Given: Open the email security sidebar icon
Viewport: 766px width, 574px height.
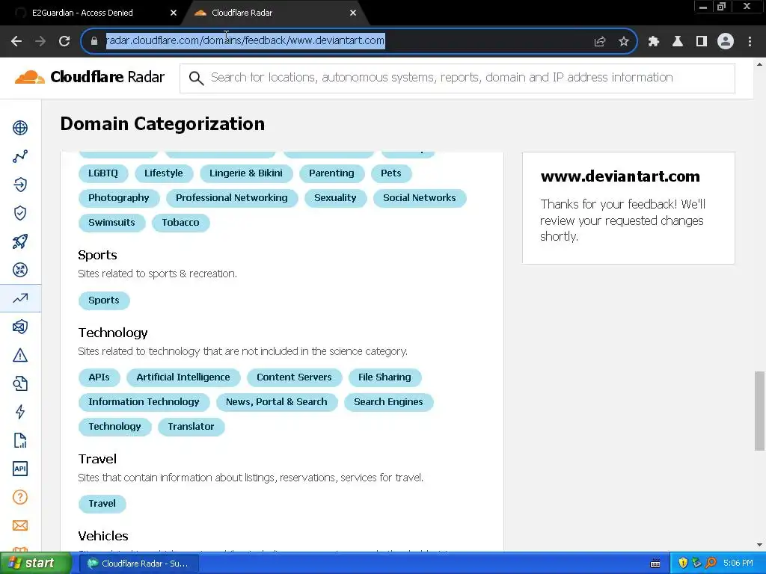Looking at the screenshot, I should 20,327.
